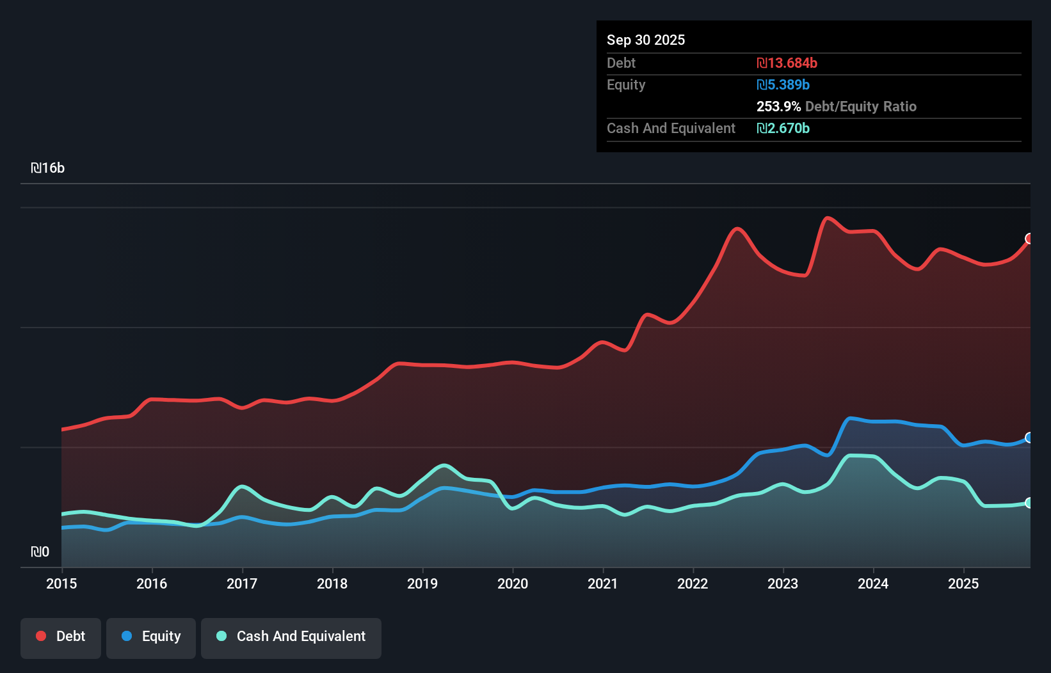Click the 2021 x-axis label
Screen dimensions: 1051x673
603,583
